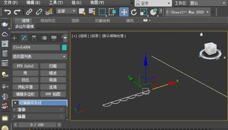
Task: Apply the 壳 modifier
Action: point(25,73)
